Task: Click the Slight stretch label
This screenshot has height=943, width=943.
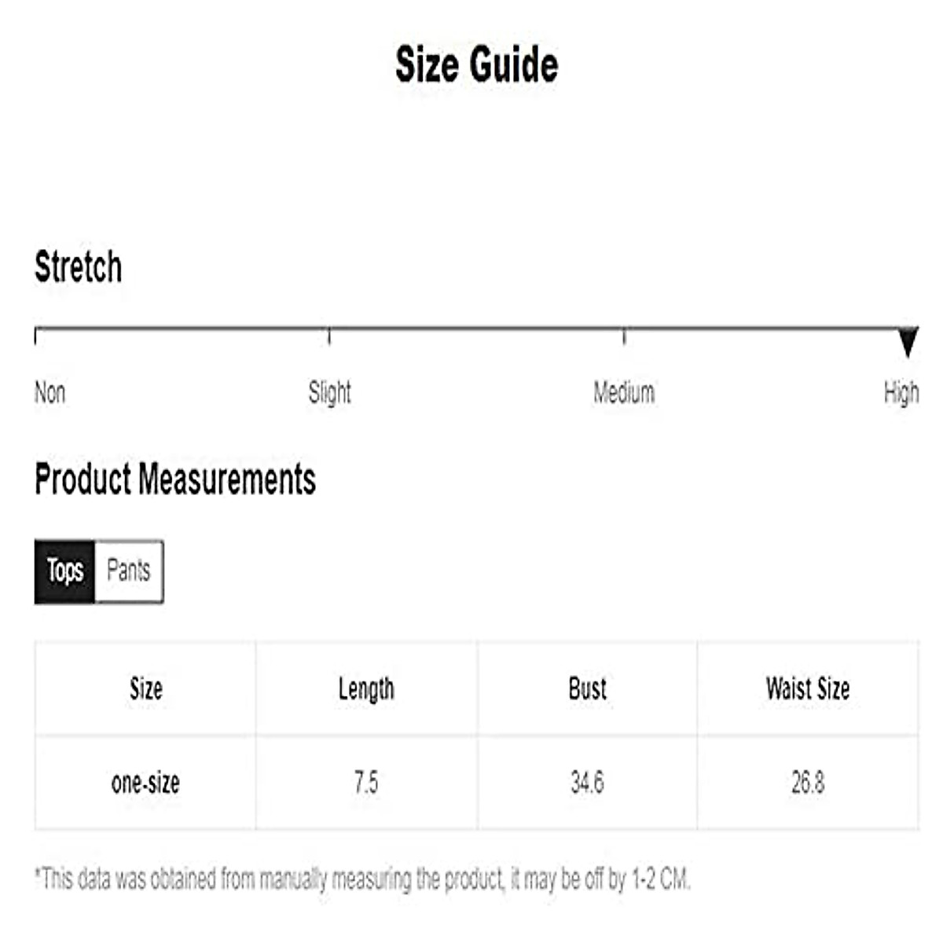Action: (x=329, y=392)
